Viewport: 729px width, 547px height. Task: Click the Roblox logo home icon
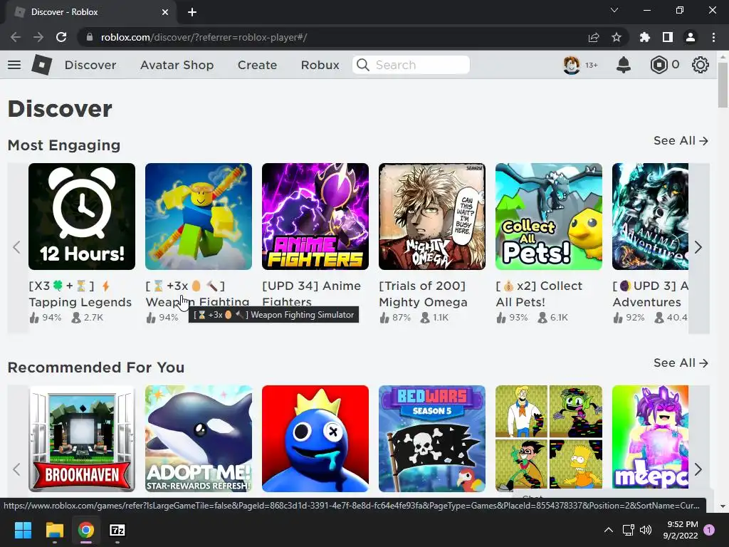click(x=41, y=65)
